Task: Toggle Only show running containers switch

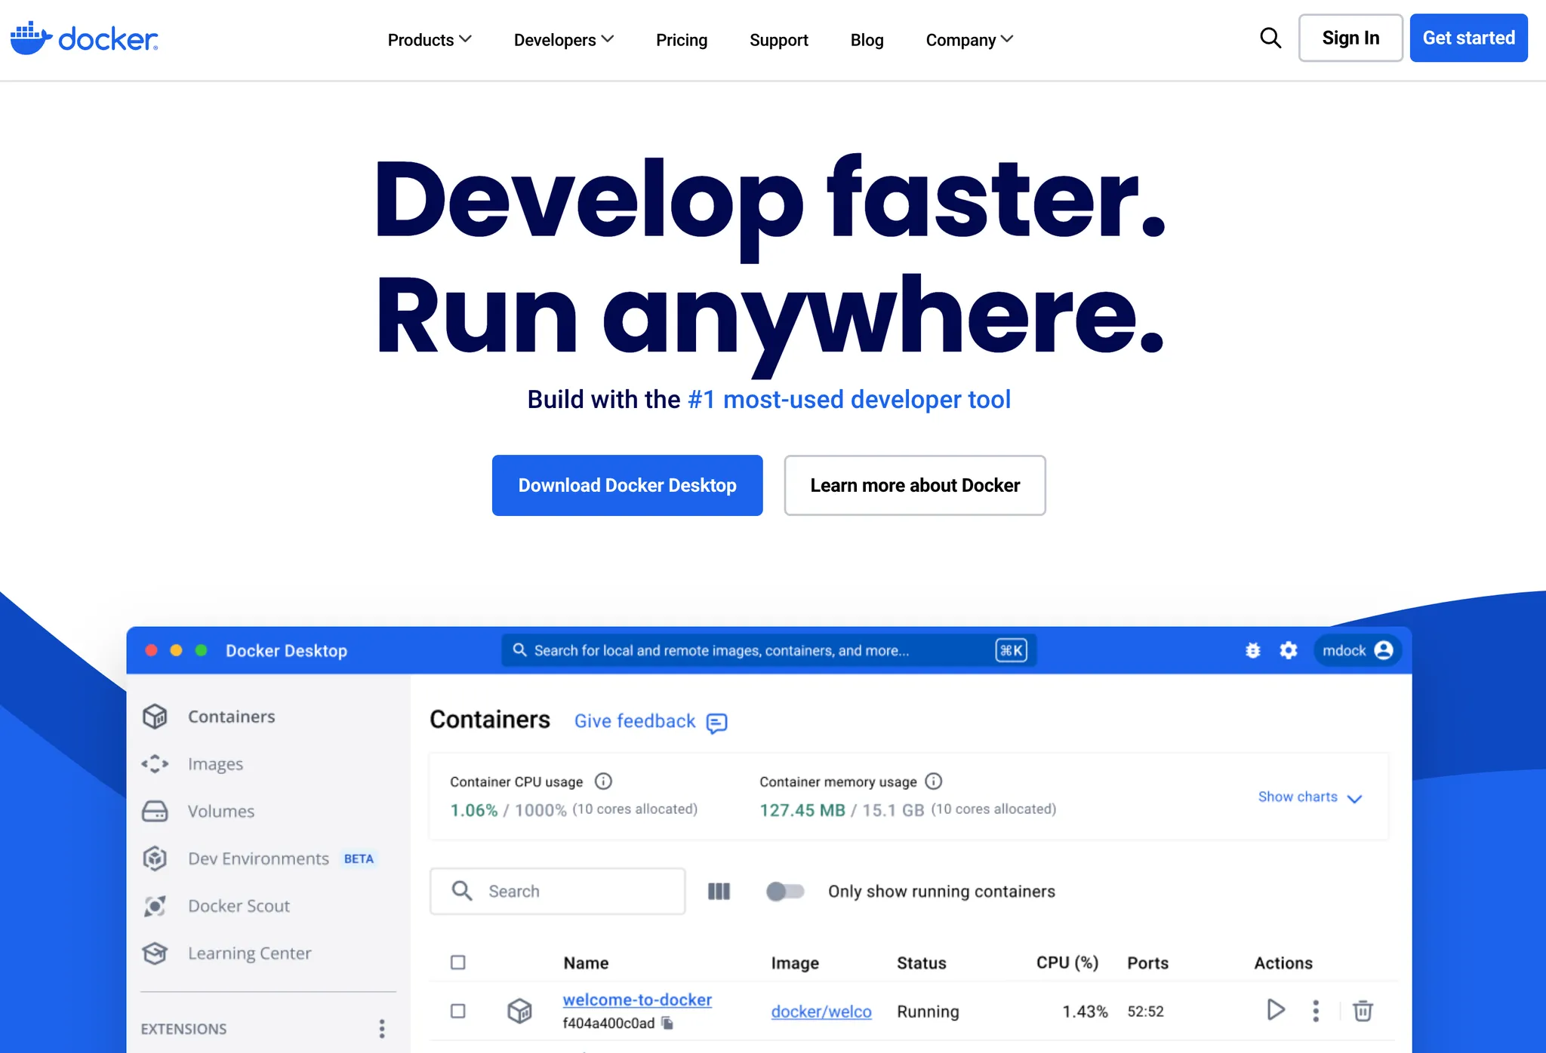Action: (785, 892)
